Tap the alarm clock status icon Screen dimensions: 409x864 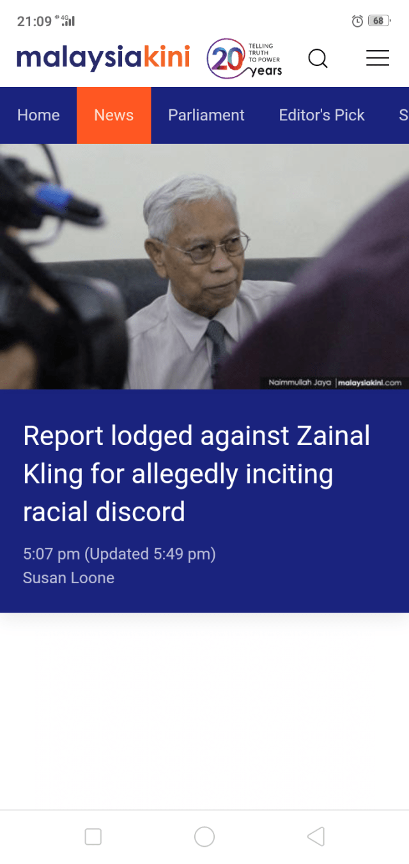pos(357,21)
